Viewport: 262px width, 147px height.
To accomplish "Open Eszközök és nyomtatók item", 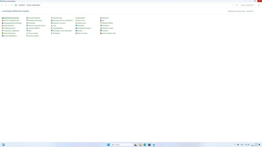I will click(x=58, y=23).
